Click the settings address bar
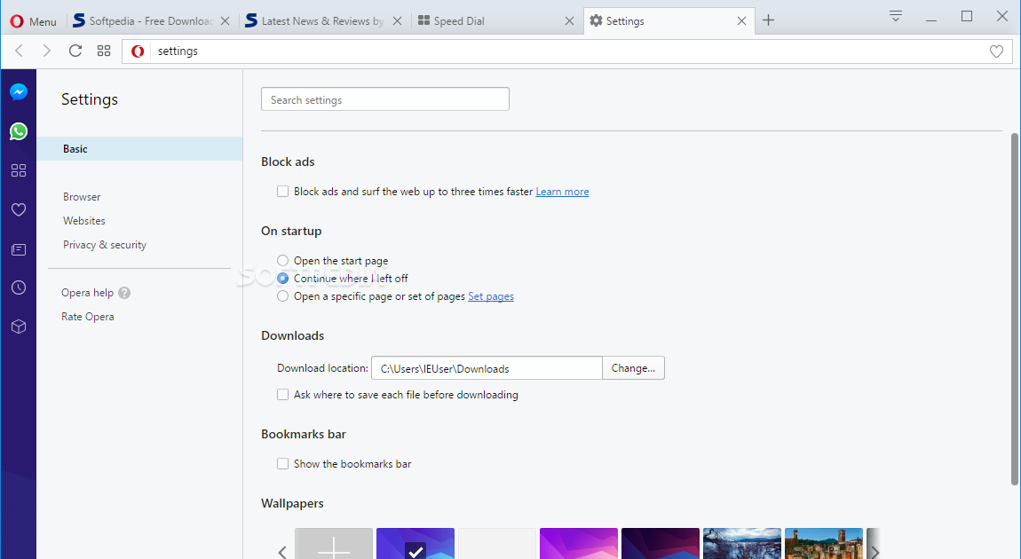 pyautogui.click(x=566, y=51)
